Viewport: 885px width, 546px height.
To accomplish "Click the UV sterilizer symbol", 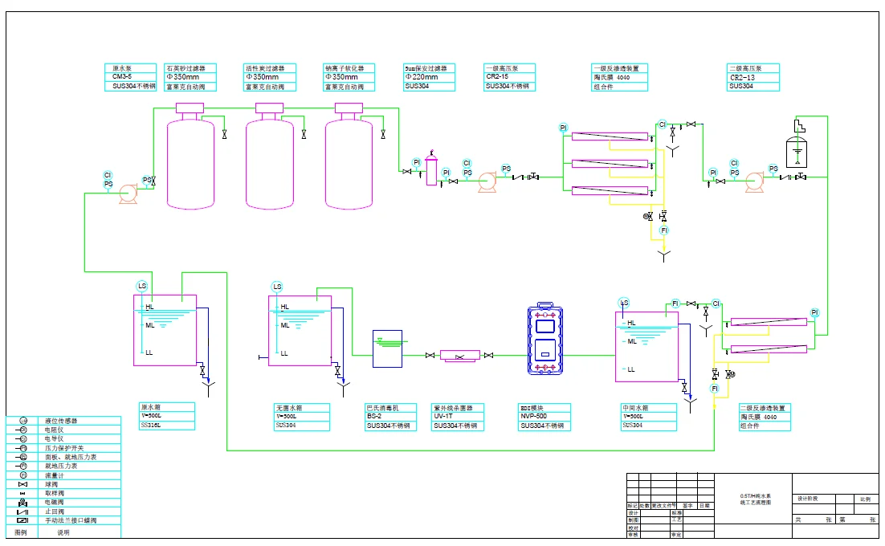I will (460, 356).
